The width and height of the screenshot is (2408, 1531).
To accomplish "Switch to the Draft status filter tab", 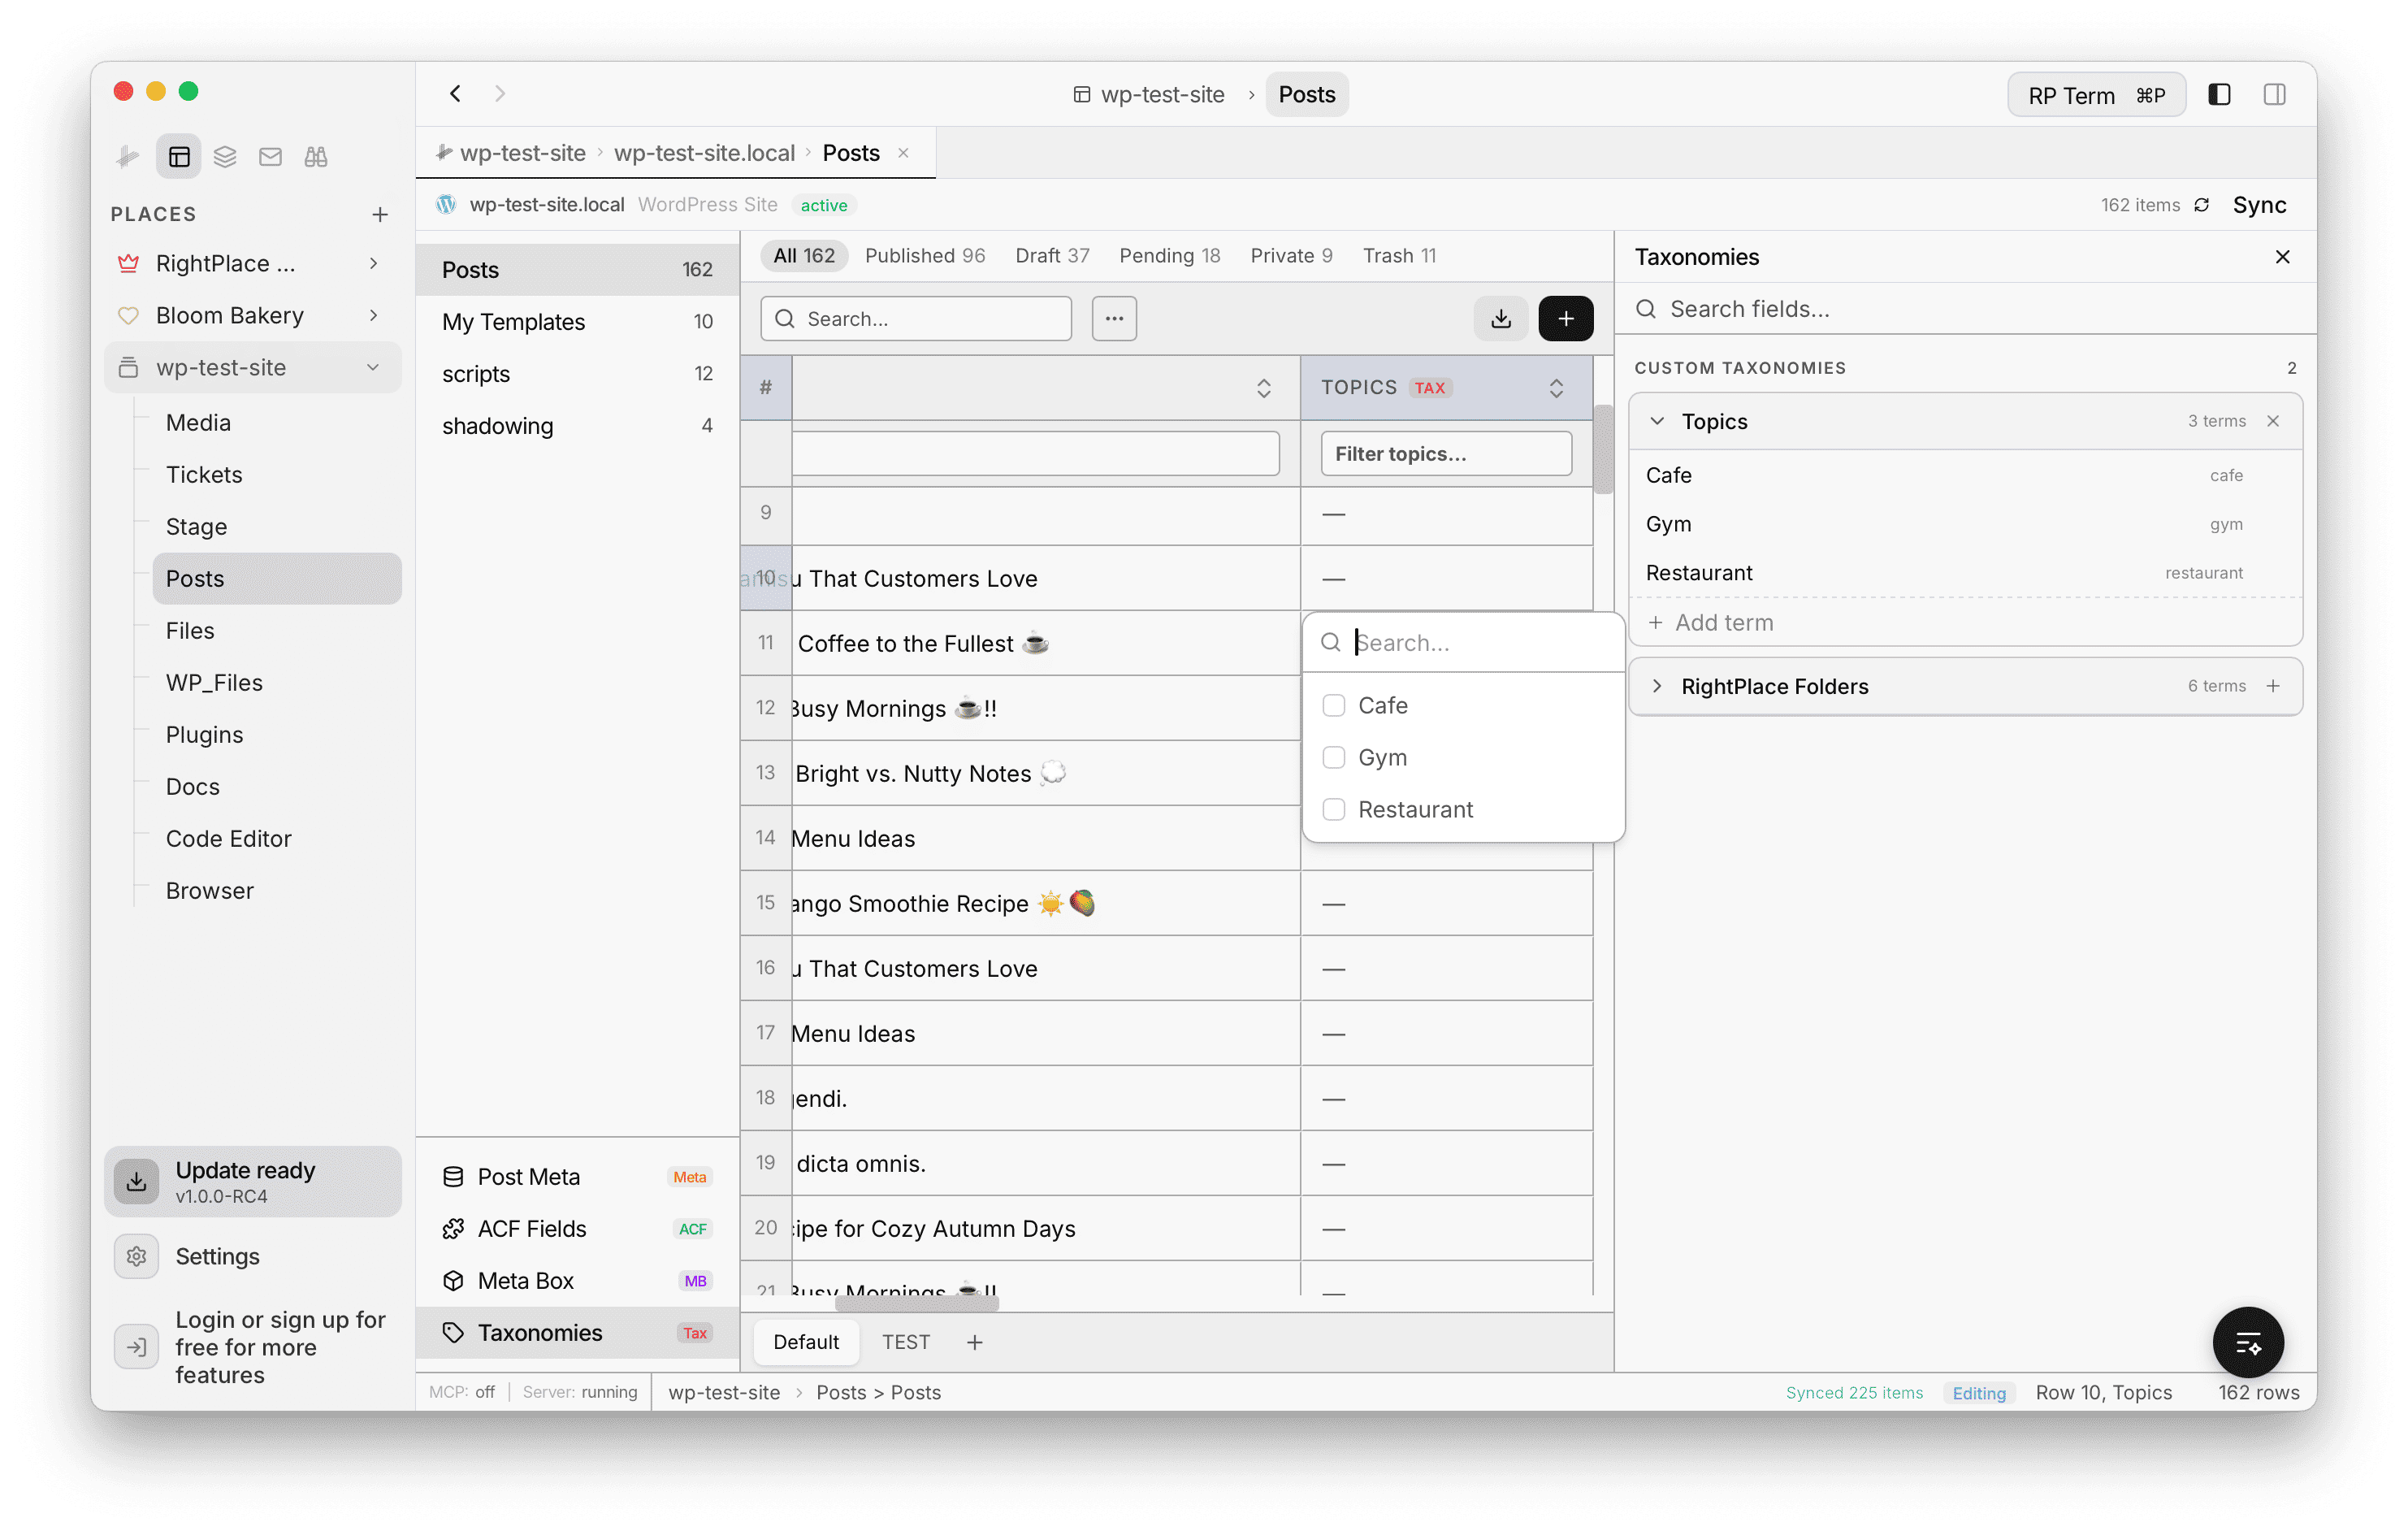I will (x=1051, y=256).
